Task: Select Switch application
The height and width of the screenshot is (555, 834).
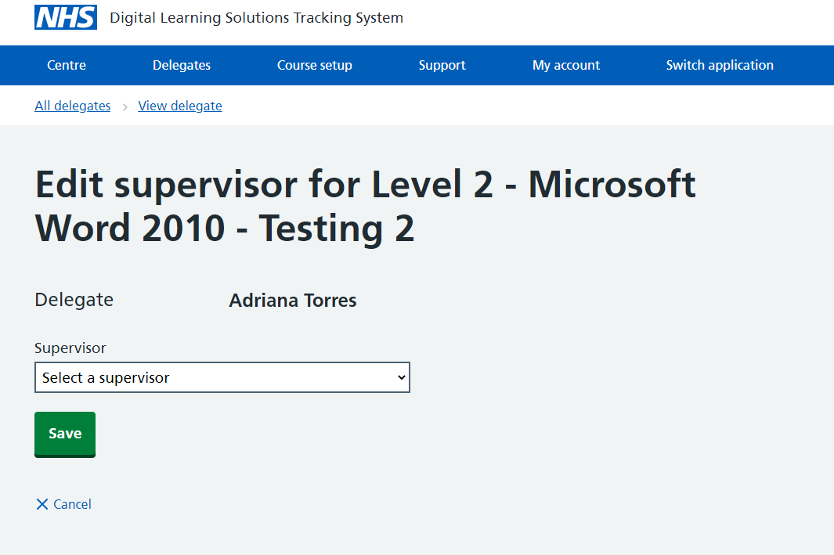Action: (x=720, y=65)
